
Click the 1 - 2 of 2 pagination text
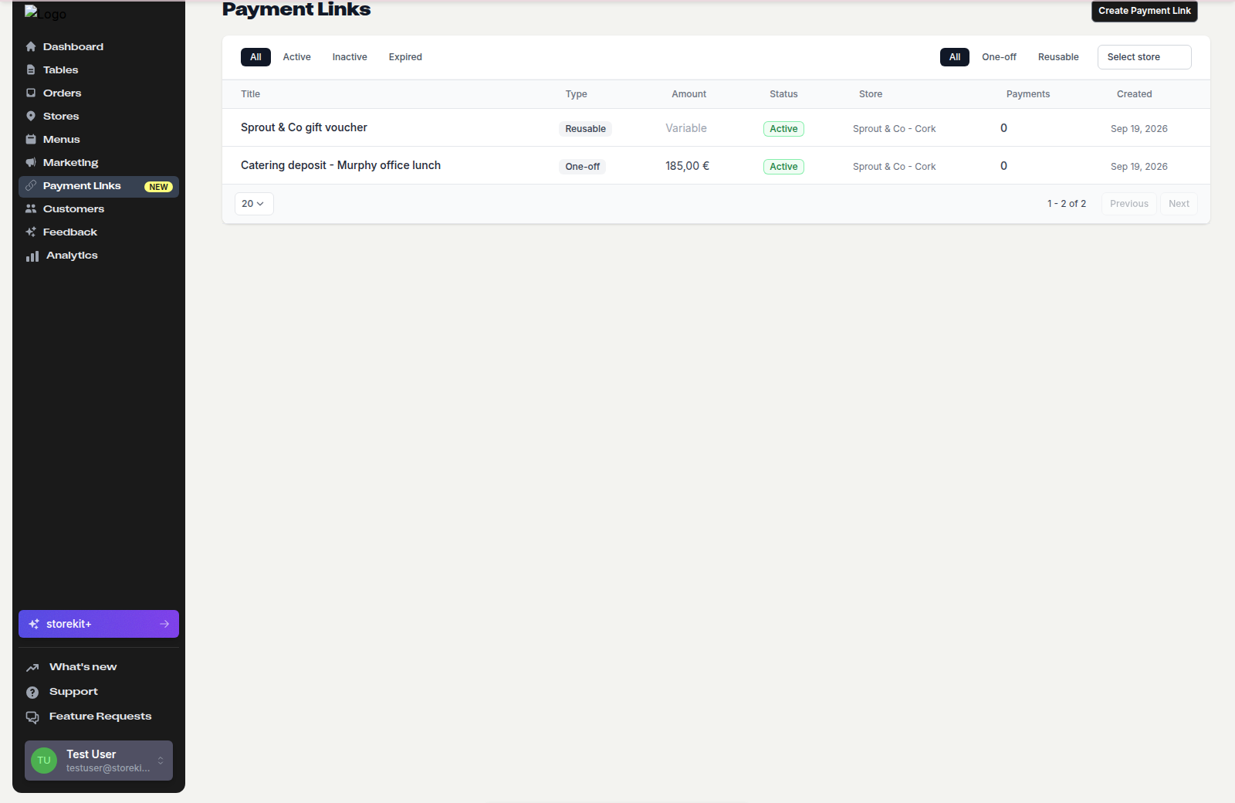[x=1066, y=204]
